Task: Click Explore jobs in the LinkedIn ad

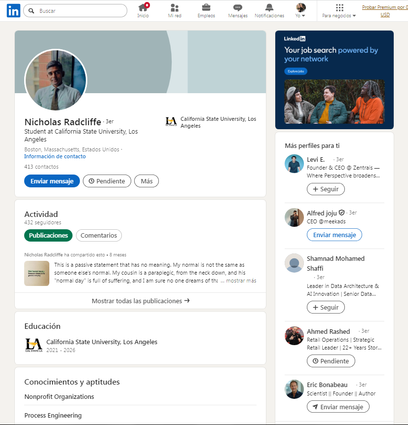Action: click(x=296, y=71)
